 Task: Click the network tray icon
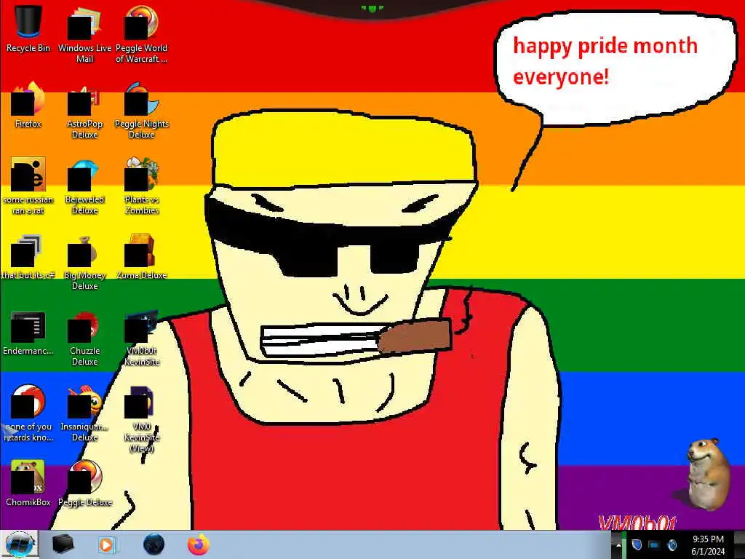[x=654, y=544]
